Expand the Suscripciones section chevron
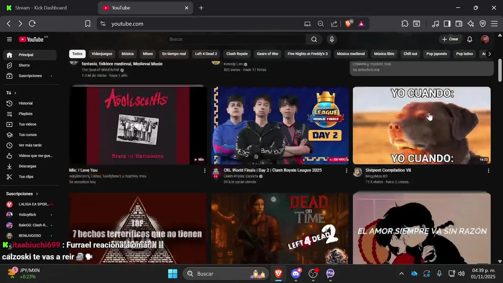 [37, 194]
